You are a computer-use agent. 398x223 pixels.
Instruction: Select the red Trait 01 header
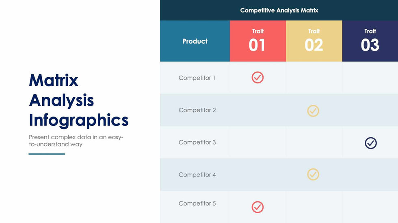(x=257, y=41)
